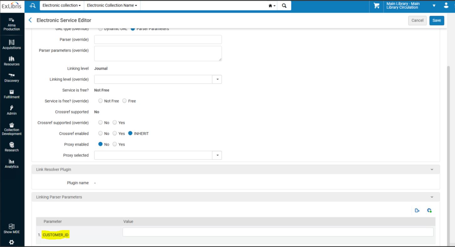Screen dimensions: 455x247
Task: Click the Discovery telescope icon
Action: tap(12, 75)
